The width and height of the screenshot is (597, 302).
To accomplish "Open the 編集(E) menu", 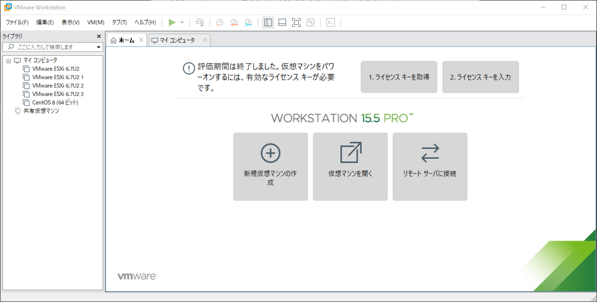I will coord(45,22).
